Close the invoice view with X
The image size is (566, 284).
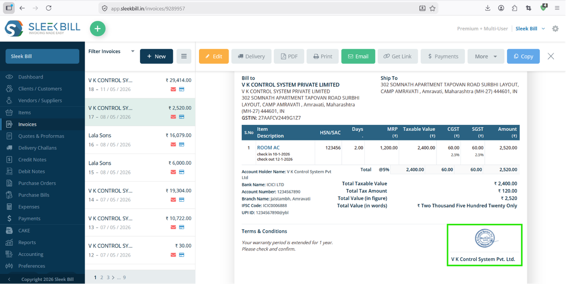(x=551, y=57)
